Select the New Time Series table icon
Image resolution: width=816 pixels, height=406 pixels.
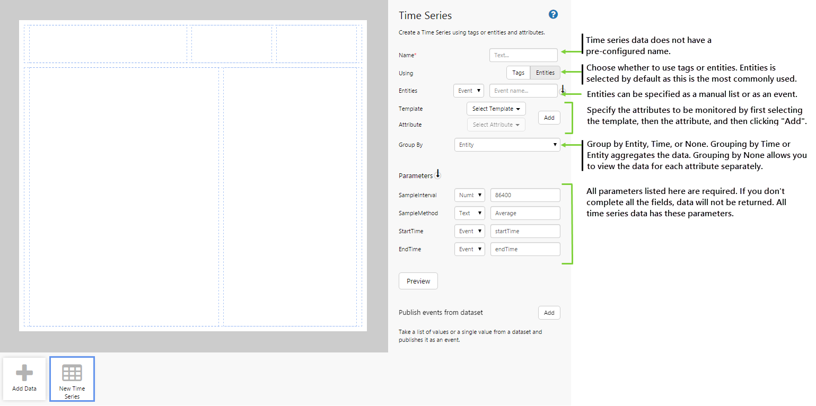pos(72,373)
